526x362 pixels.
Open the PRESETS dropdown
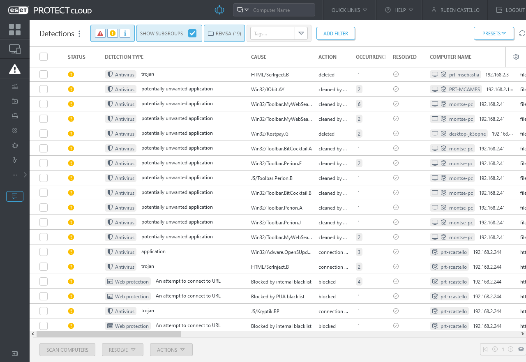(494, 34)
